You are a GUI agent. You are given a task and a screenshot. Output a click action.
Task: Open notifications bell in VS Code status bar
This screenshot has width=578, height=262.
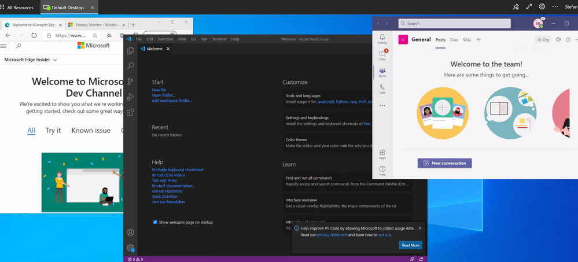click(421, 260)
